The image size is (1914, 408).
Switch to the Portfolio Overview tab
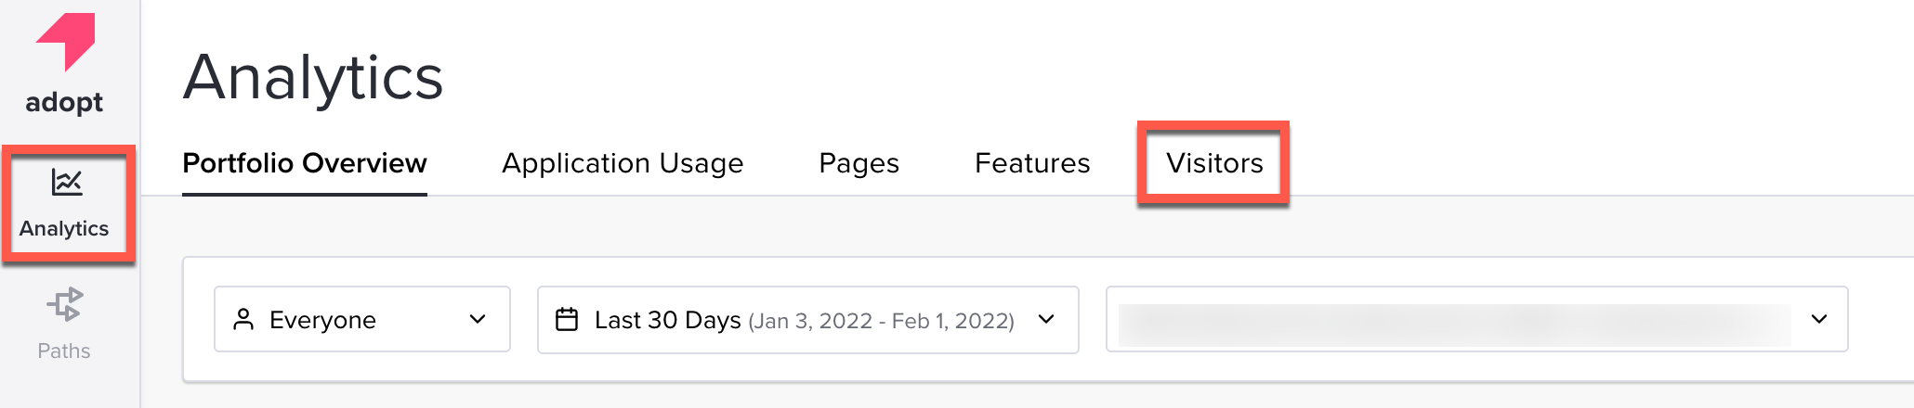point(305,163)
